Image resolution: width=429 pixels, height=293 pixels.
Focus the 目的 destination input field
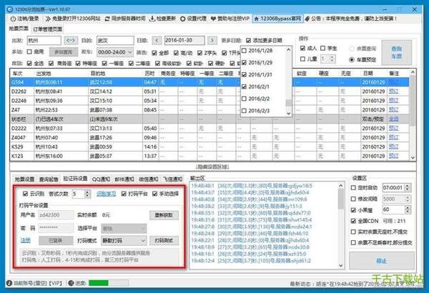pos(115,41)
